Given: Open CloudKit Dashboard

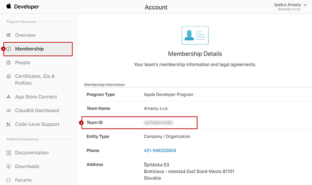Looking at the screenshot, I should (x=37, y=110).
